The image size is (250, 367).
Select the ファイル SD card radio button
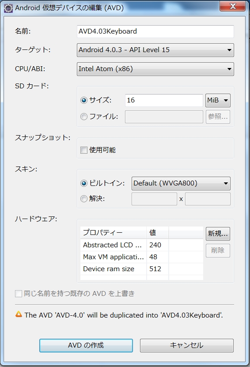coord(84,116)
